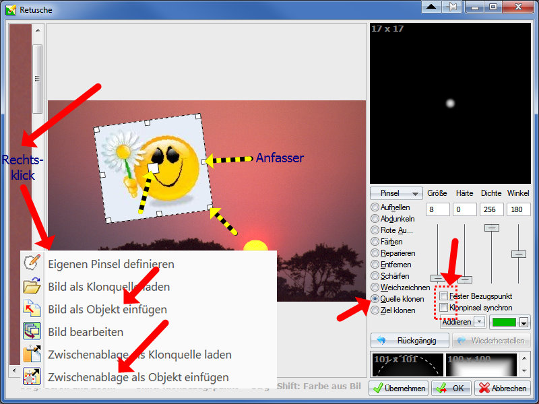Screen dimensions: 539x404
Task: Open the Pinsel dropdown
Action: click(x=397, y=193)
